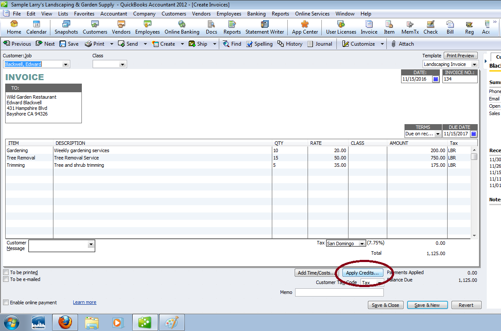Open the Item icon
Viewport: 501px width, 331px height.
(x=389, y=28)
